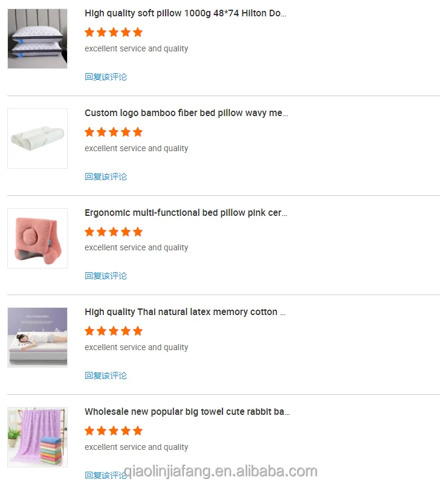Image resolution: width=440 pixels, height=485 pixels.
Task: Click title 'High quality soft pillow 1000g'
Action: pyautogui.click(x=185, y=13)
